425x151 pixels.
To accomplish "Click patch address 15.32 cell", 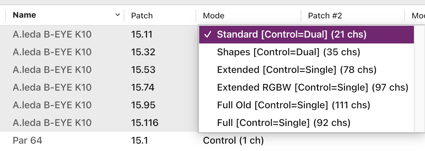I will tap(143, 52).
